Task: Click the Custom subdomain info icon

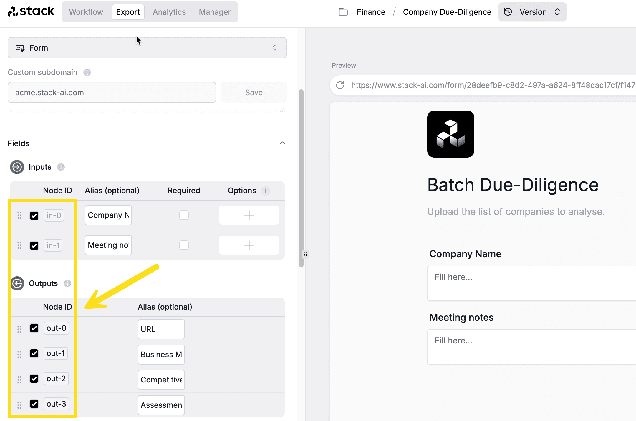Action: pyautogui.click(x=87, y=72)
